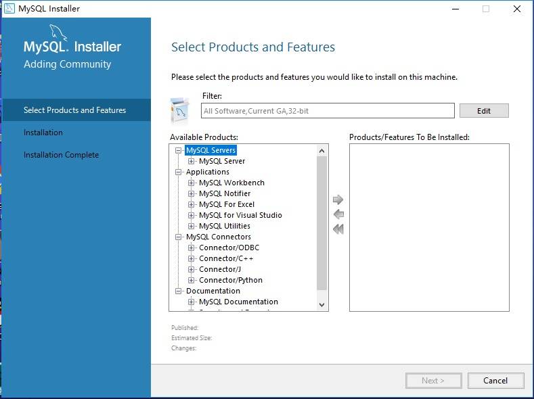
Task: Select MySQL For Excel item
Action: (x=227, y=205)
